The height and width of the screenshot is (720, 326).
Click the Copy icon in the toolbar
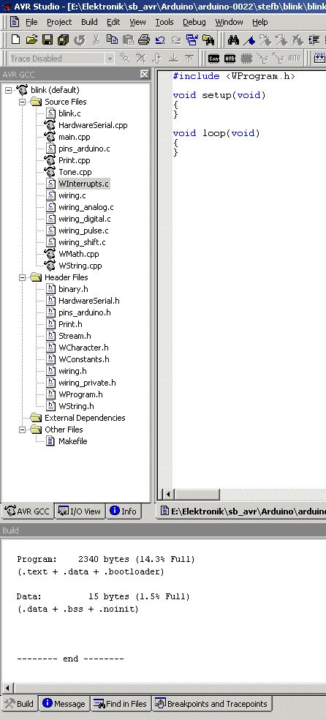point(112,40)
